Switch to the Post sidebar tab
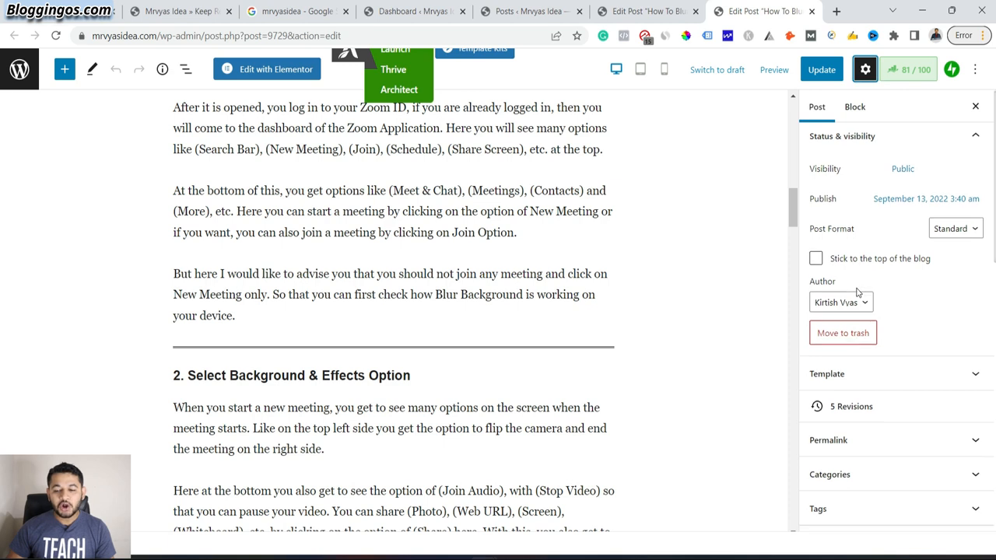The height and width of the screenshot is (560, 996). pyautogui.click(x=817, y=107)
